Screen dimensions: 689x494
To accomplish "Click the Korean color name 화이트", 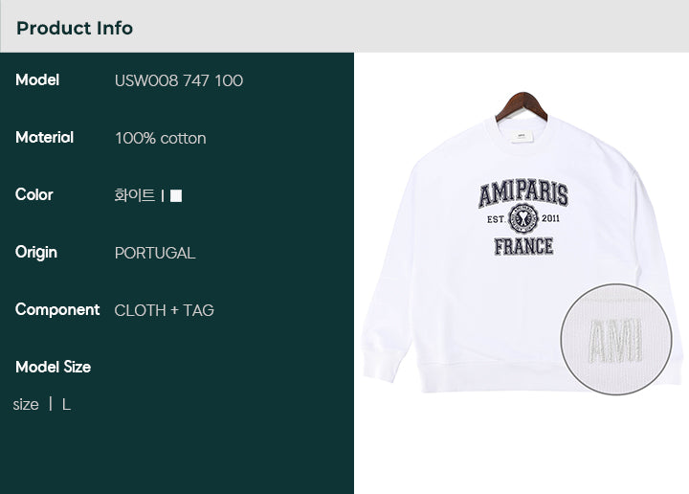I will click(x=135, y=195).
